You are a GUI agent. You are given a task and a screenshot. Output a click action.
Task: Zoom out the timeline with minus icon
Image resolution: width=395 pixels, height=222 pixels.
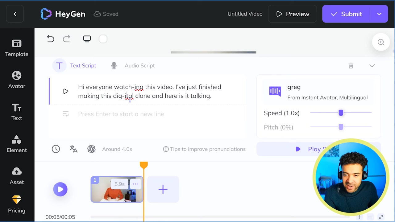[370, 217]
